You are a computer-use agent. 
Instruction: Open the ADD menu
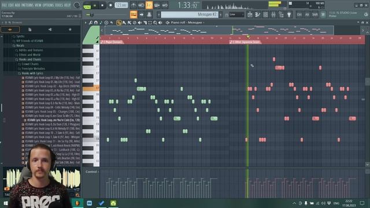tap(18, 5)
